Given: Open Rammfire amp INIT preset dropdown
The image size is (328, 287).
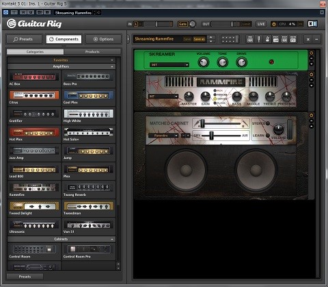Looking at the screenshot, I should 163,97.
